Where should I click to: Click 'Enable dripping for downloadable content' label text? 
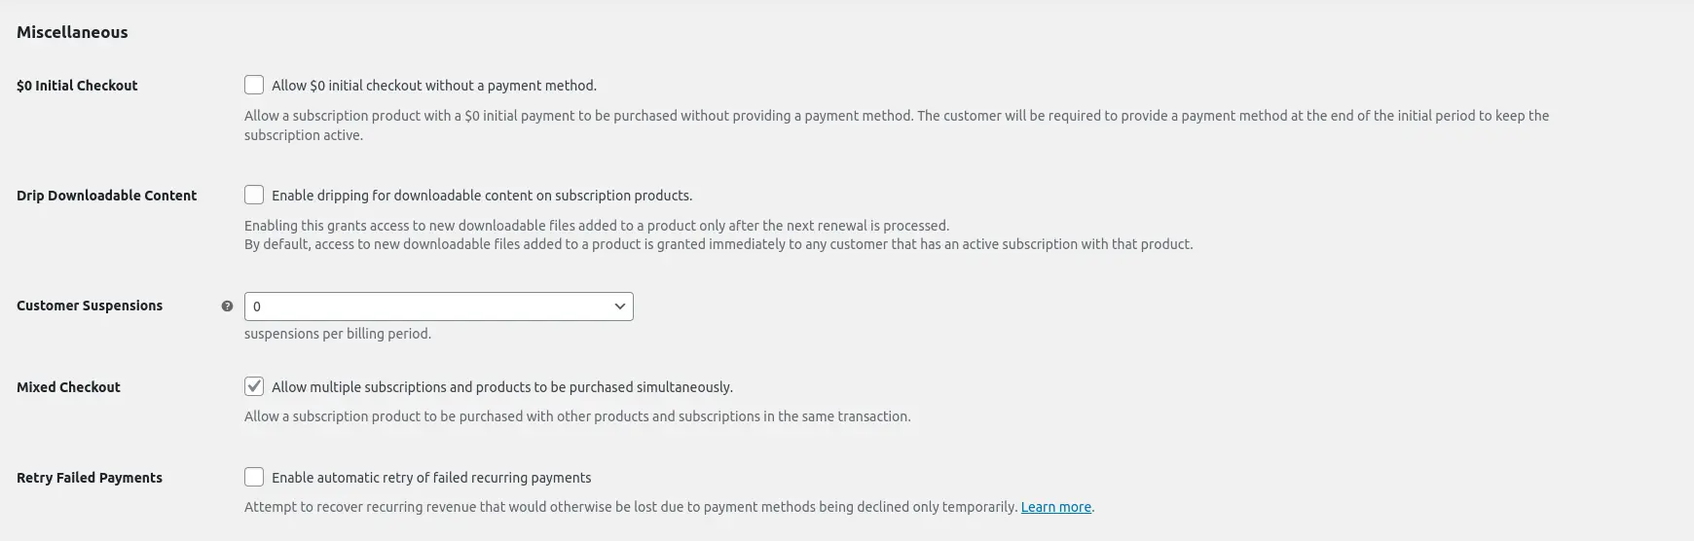pos(482,196)
